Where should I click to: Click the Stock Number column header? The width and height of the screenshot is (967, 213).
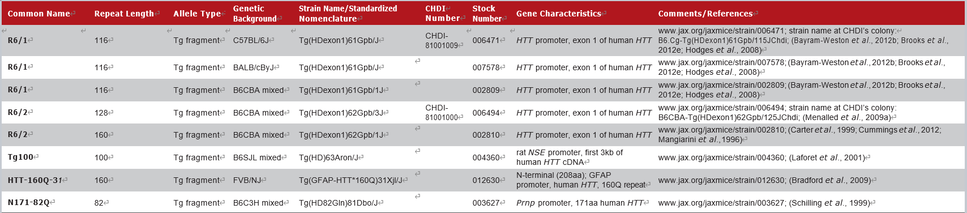(487, 14)
